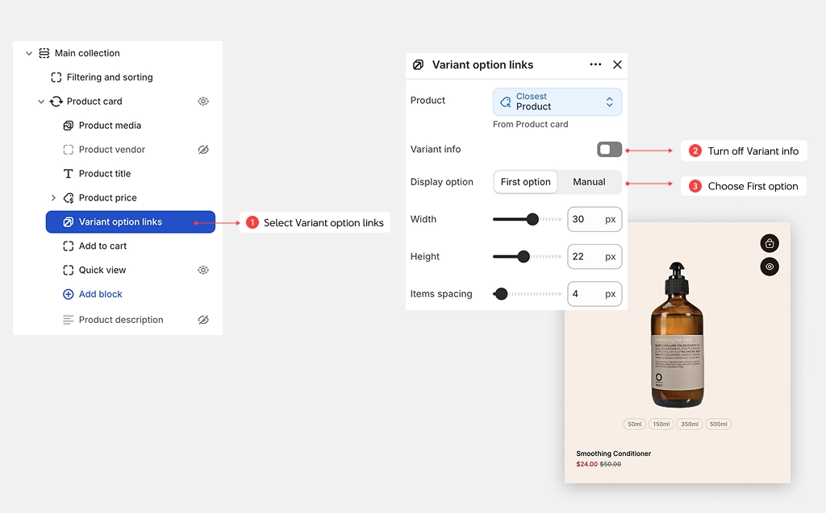Viewport: 826px width, 513px height.
Task: Toggle visibility of Product description
Action: pyautogui.click(x=202, y=320)
